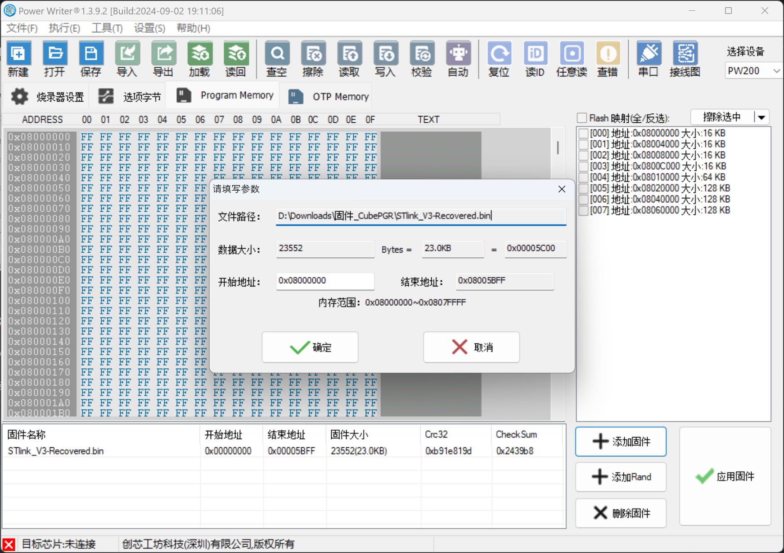Click the 擦除选中 button
This screenshot has height=553, width=784.
[722, 117]
